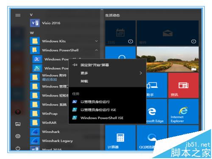Click the 最近添加 label under Windows 附件
Viewport: 212px width, 159px height.
(50, 79)
